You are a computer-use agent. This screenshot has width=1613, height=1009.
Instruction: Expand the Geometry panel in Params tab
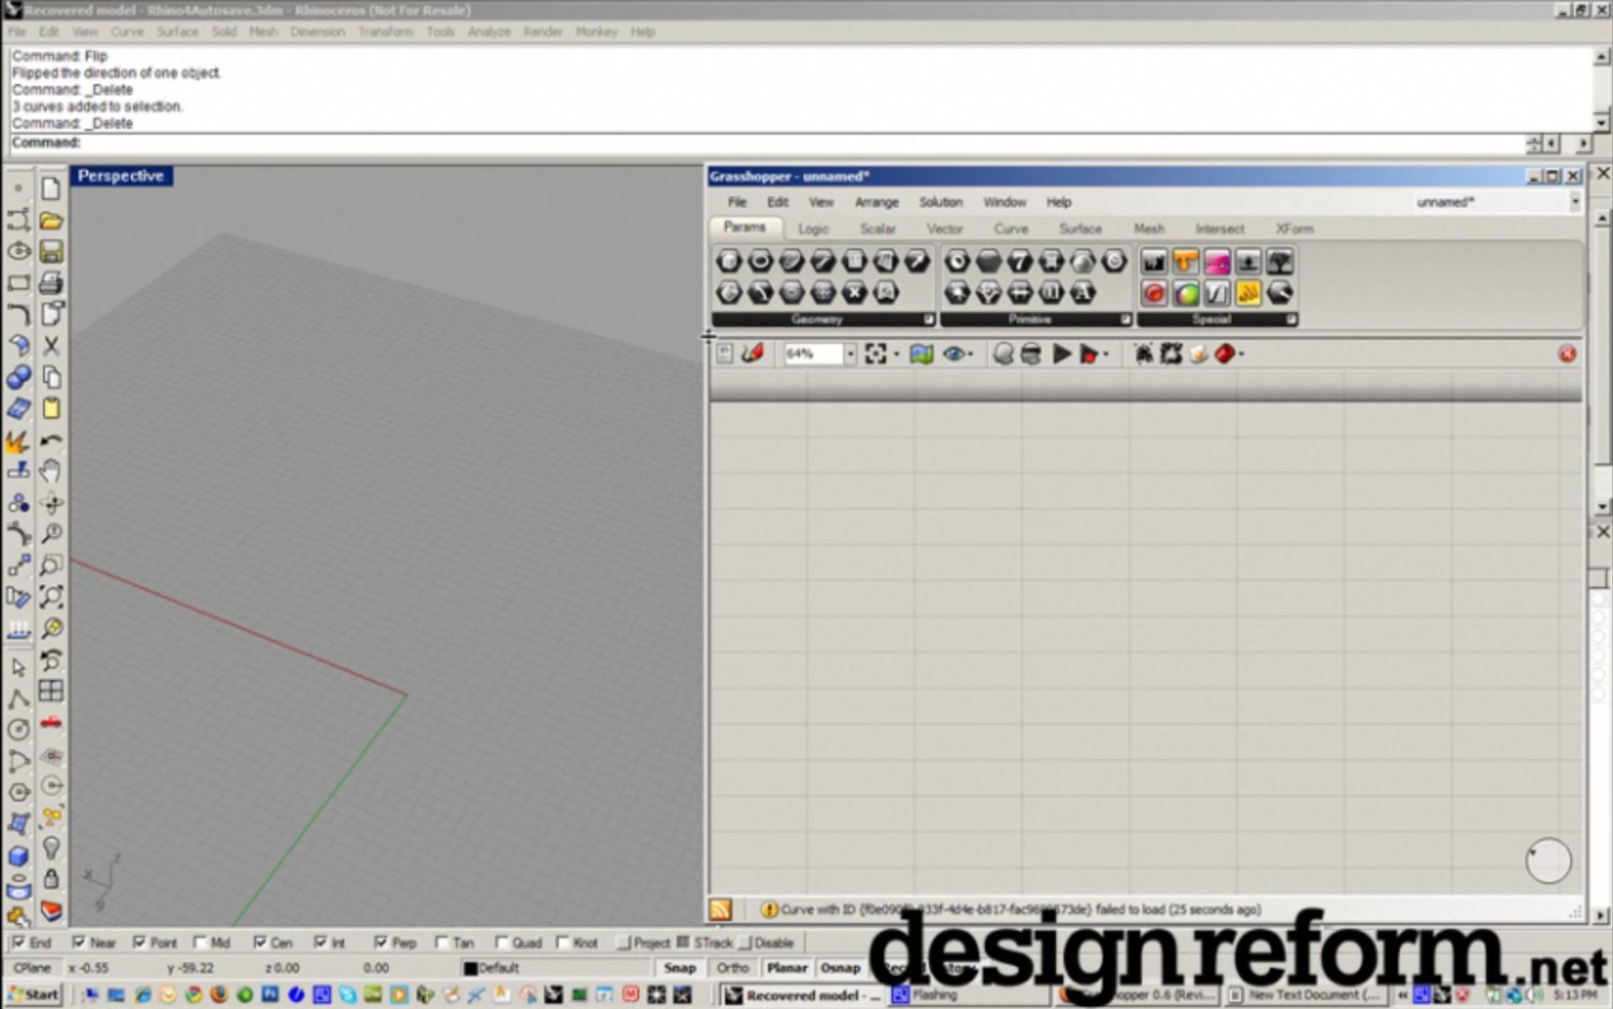928,320
